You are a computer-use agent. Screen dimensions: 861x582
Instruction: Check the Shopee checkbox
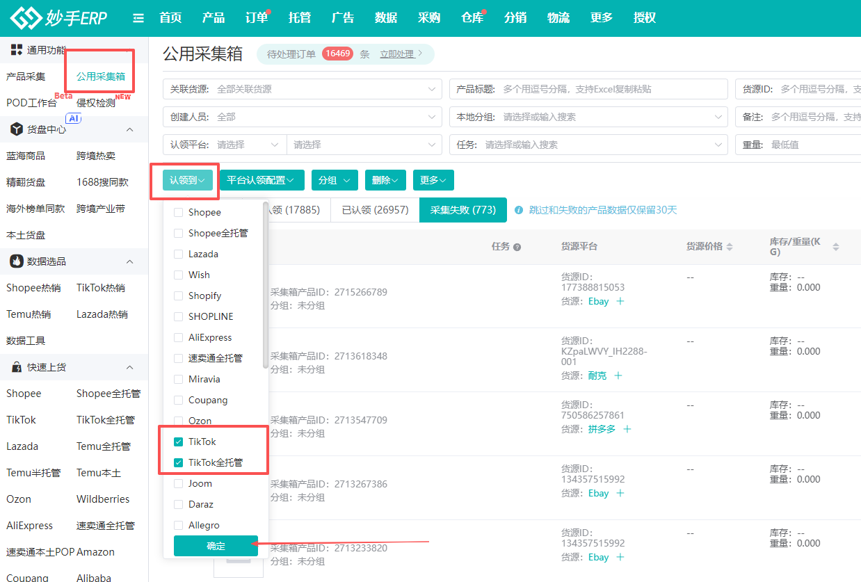point(179,212)
